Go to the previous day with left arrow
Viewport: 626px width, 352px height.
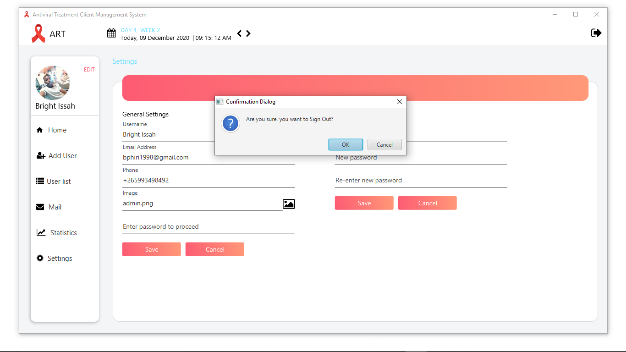[x=239, y=33]
